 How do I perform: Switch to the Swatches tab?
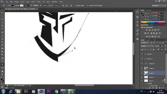click(148, 10)
